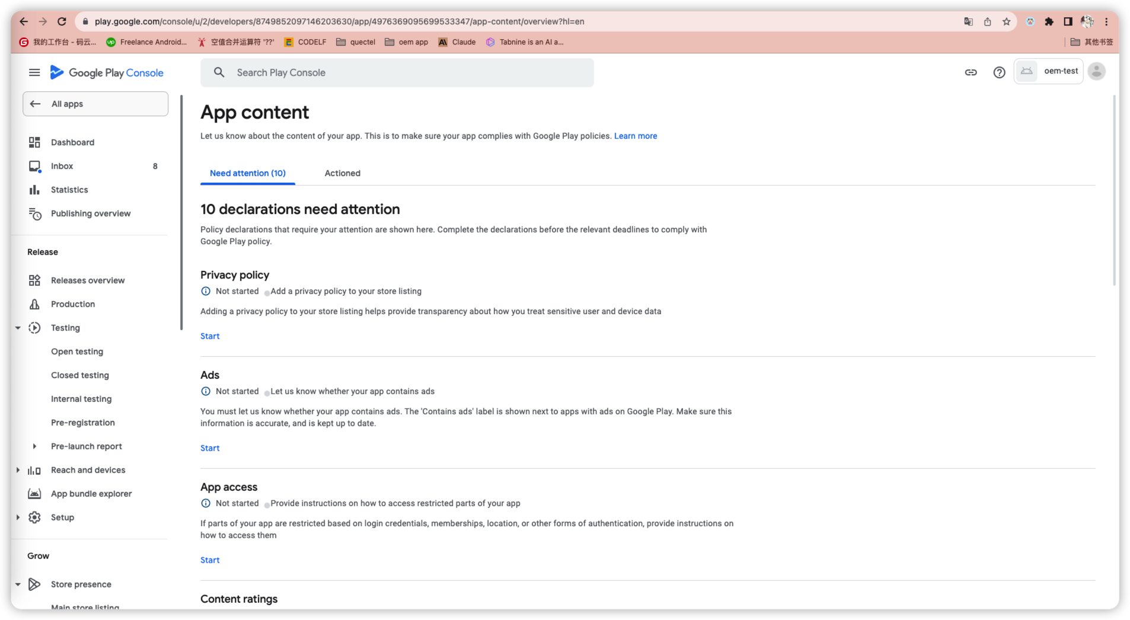Expand the Reach and devices section

pyautogui.click(x=18, y=470)
